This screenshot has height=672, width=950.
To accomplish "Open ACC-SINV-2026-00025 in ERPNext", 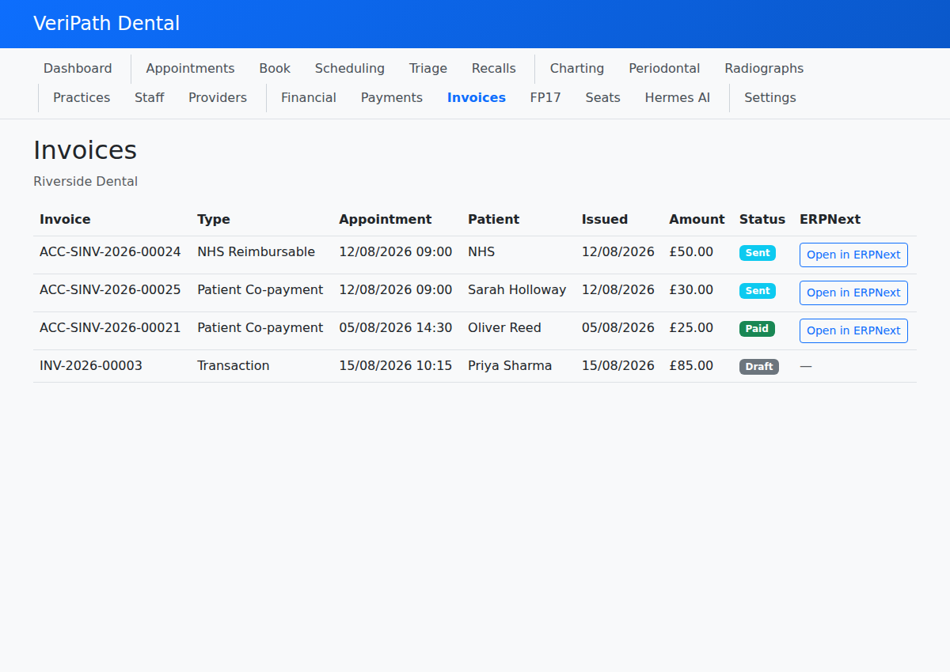I will [x=853, y=293].
